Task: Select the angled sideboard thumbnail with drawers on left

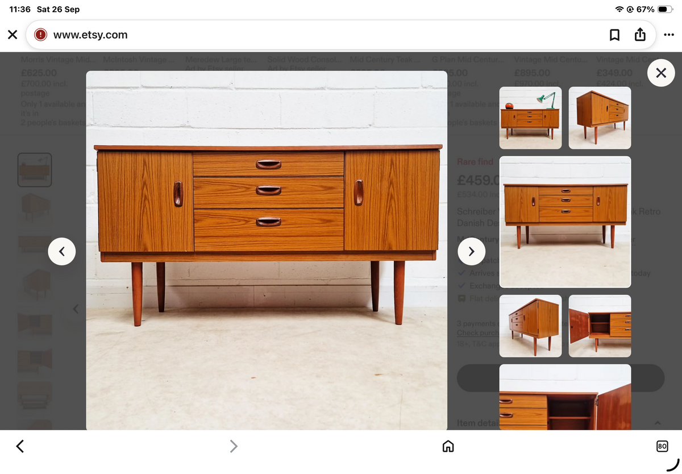Action: [530, 326]
